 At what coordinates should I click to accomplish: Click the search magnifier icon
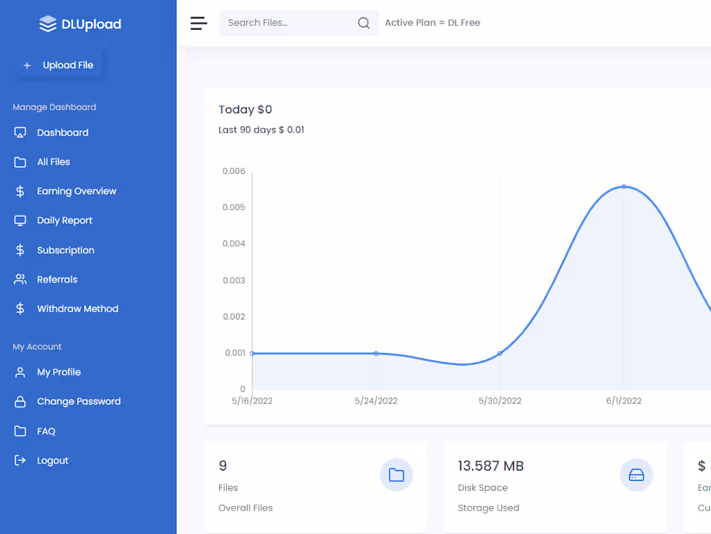[x=363, y=23]
